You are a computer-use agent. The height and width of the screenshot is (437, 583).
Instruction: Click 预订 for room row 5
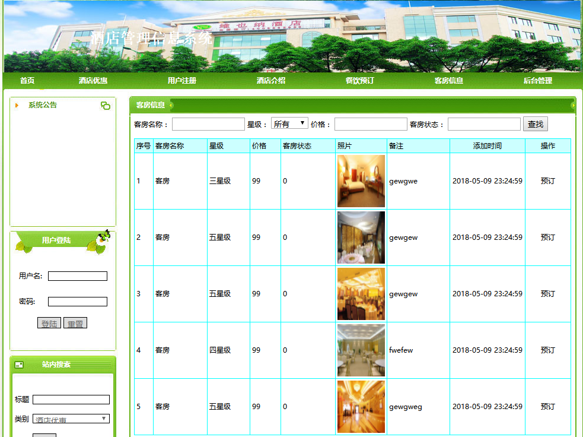tap(547, 407)
